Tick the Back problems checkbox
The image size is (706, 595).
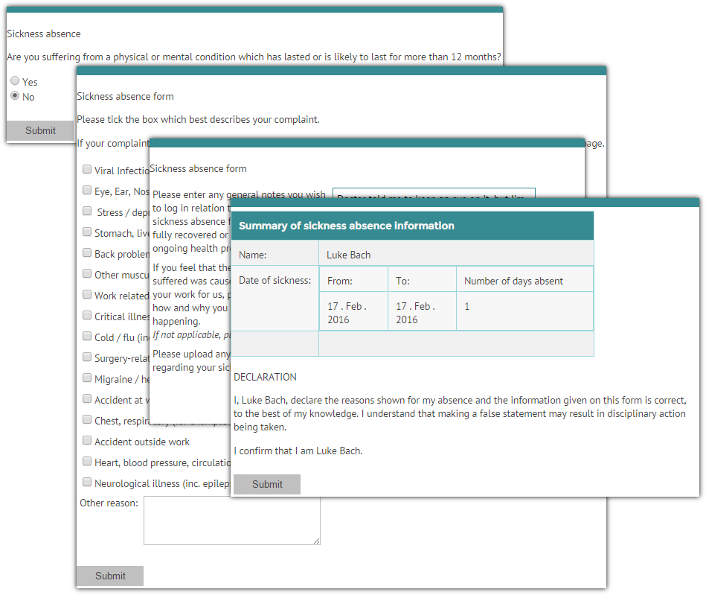(x=87, y=252)
